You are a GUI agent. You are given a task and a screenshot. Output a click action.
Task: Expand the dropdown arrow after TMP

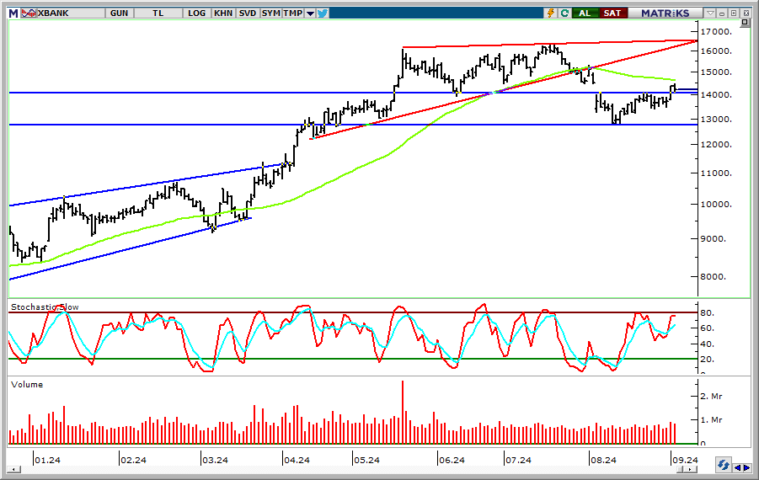[x=310, y=13]
